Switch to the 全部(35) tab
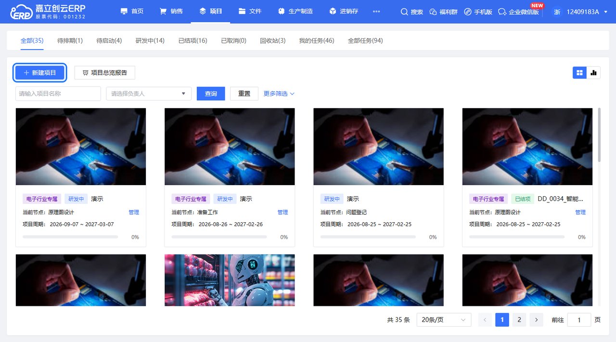616x342 pixels. pyautogui.click(x=32, y=41)
